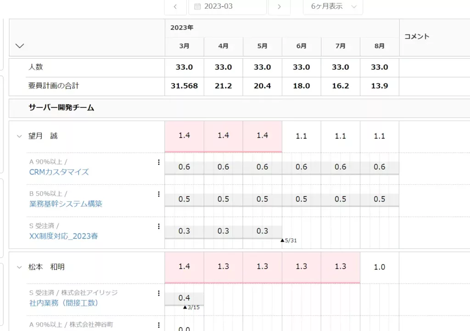Open the 業務基幹システム構築 project link
The height and width of the screenshot is (331, 470).
pos(66,204)
